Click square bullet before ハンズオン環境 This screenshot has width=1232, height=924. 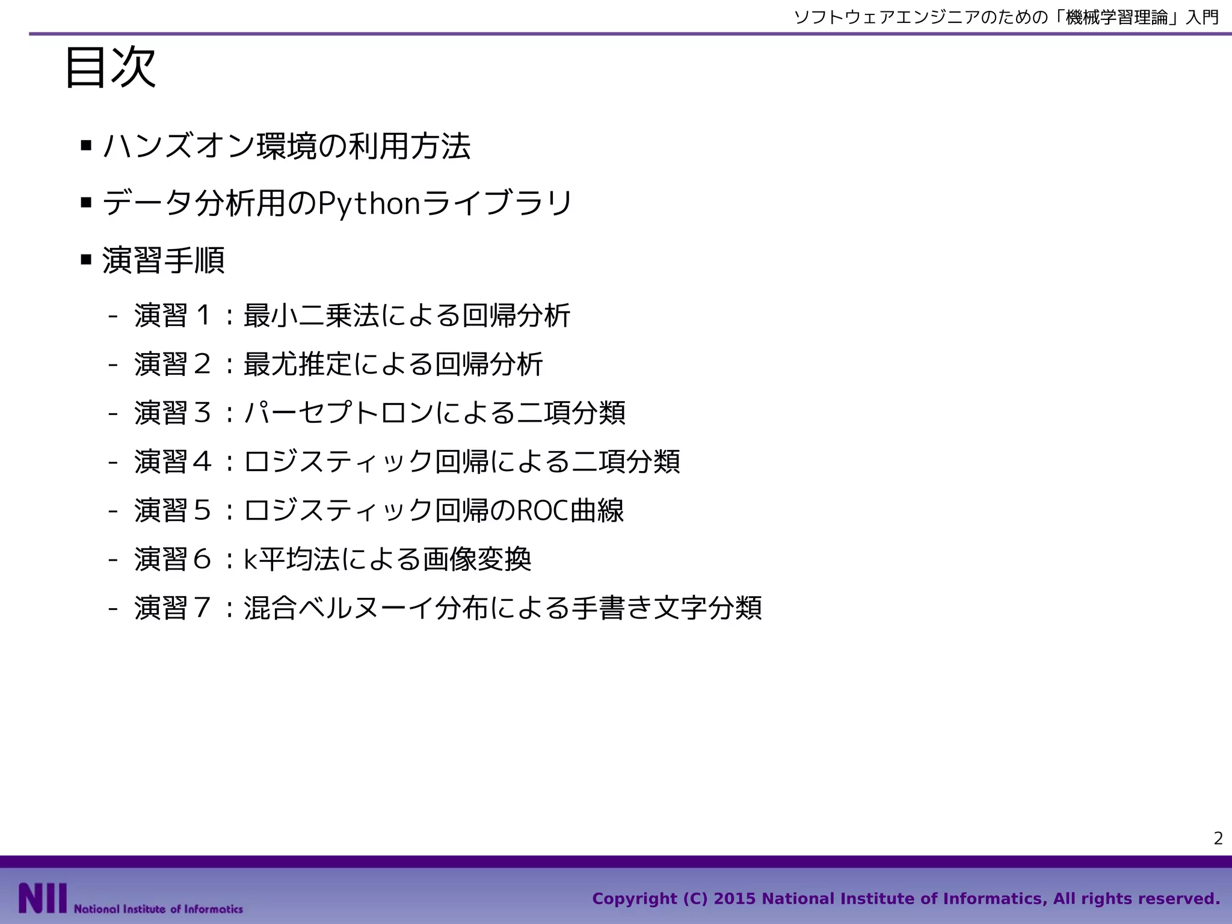point(86,146)
